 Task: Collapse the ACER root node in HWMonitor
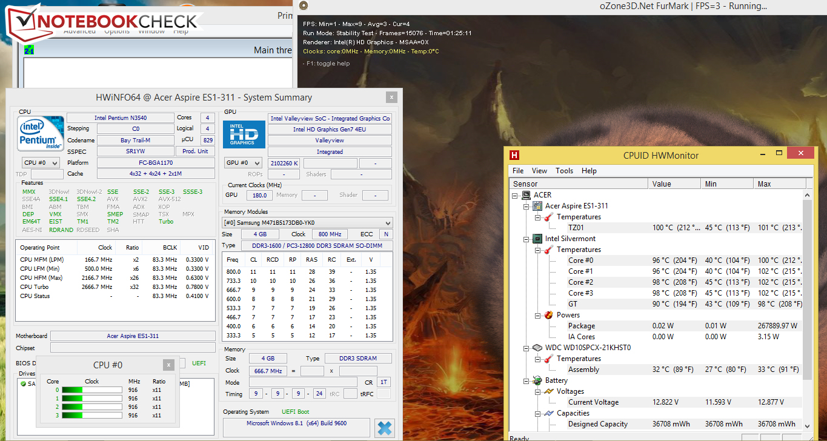pyautogui.click(x=516, y=195)
